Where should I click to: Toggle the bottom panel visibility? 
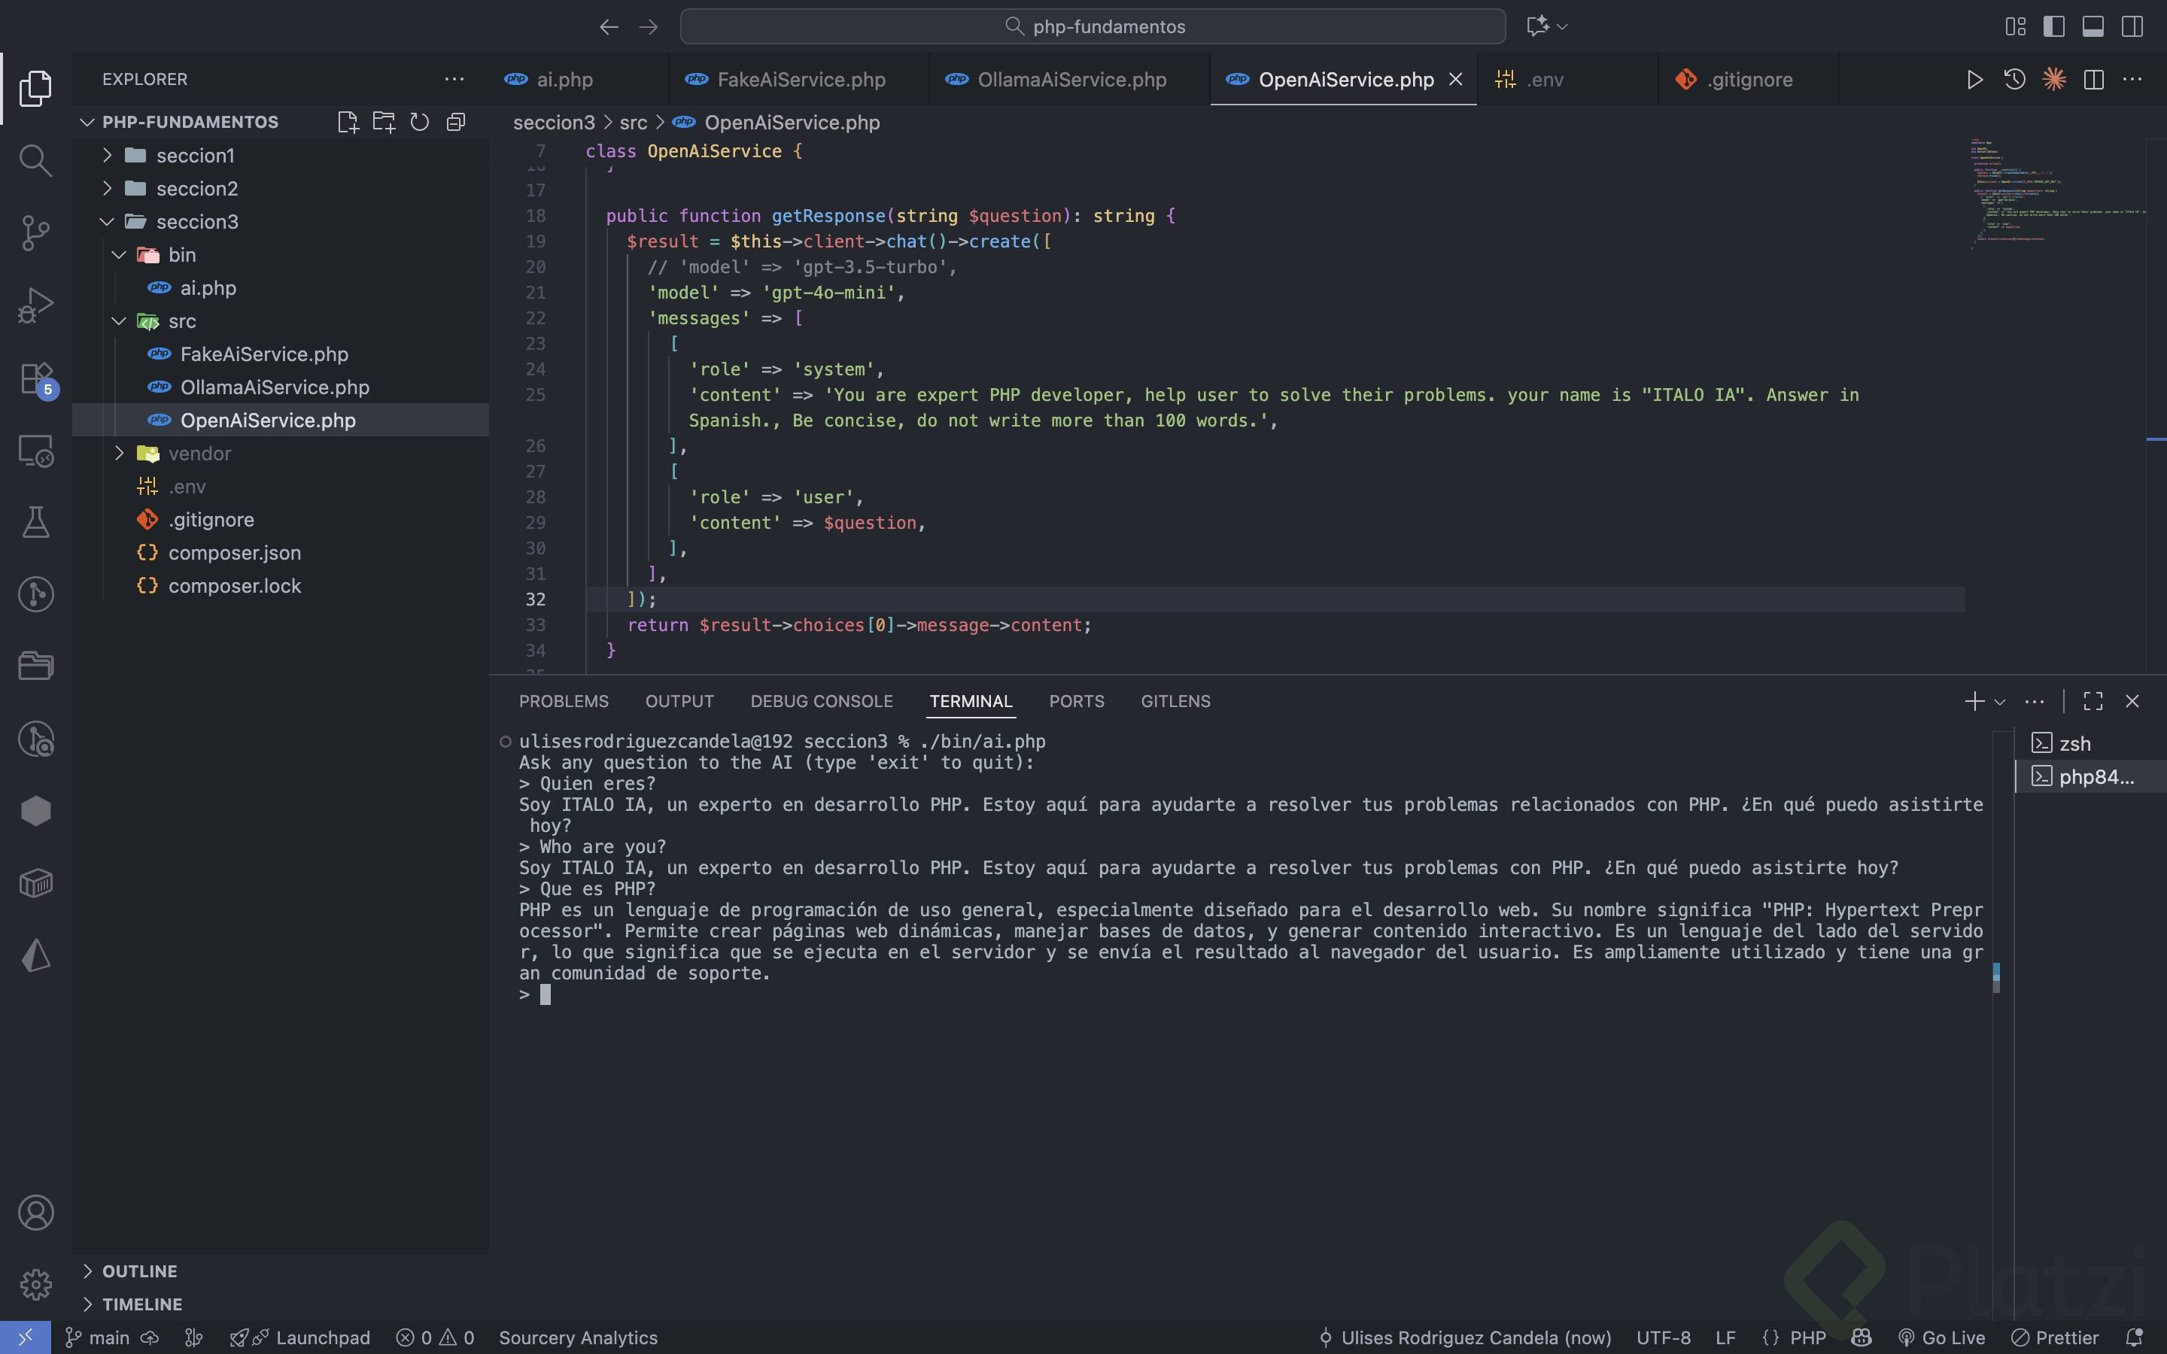(2093, 27)
